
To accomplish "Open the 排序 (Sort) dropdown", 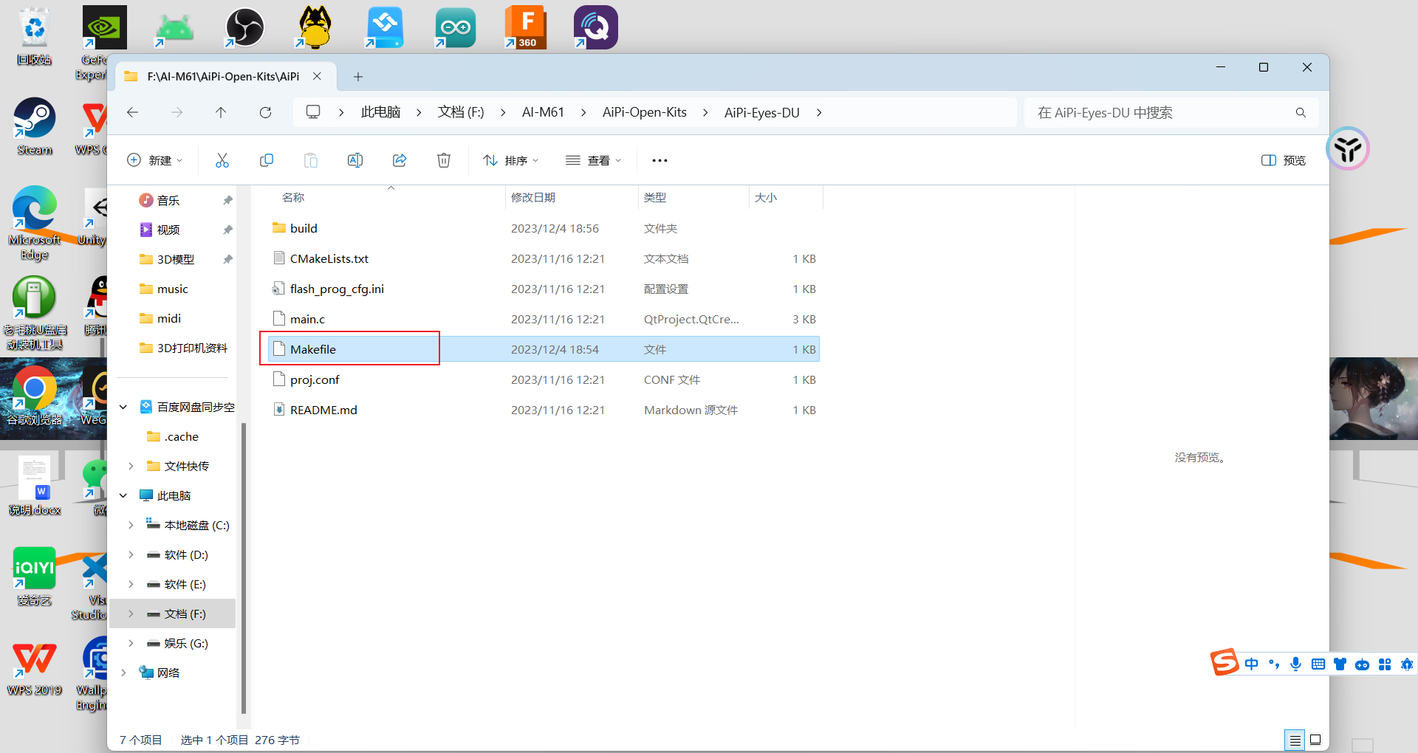I will coord(511,160).
